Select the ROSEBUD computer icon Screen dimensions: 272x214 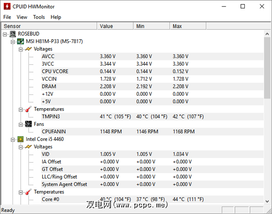(x=13, y=34)
